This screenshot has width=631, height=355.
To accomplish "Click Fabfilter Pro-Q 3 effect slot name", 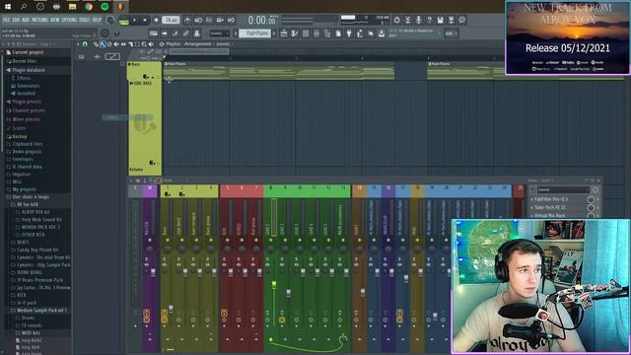I will [551, 199].
